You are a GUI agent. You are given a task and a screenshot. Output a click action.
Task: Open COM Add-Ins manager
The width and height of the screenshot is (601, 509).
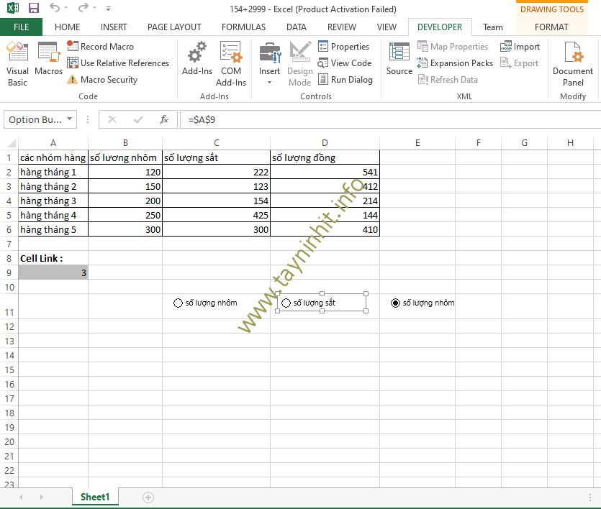231,63
